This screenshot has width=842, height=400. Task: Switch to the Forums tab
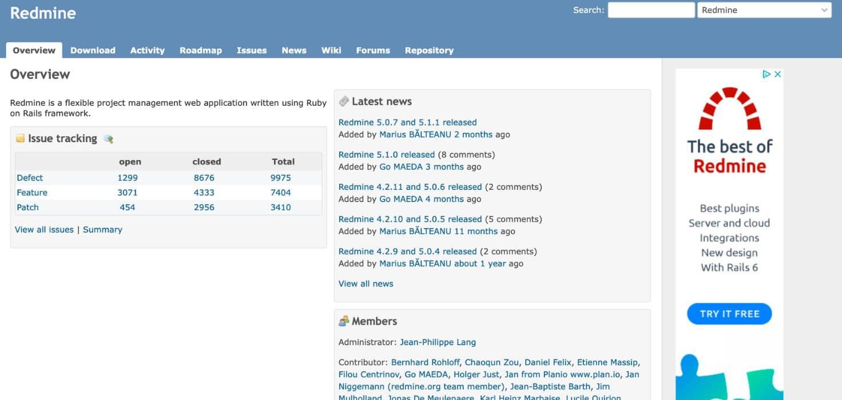click(372, 50)
